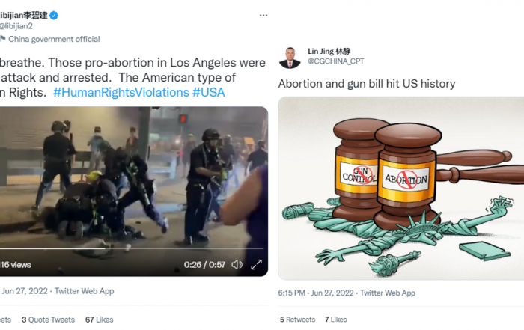Click the #HumanRightsViolations hashtag
The width and height of the screenshot is (524, 330).
(x=121, y=92)
